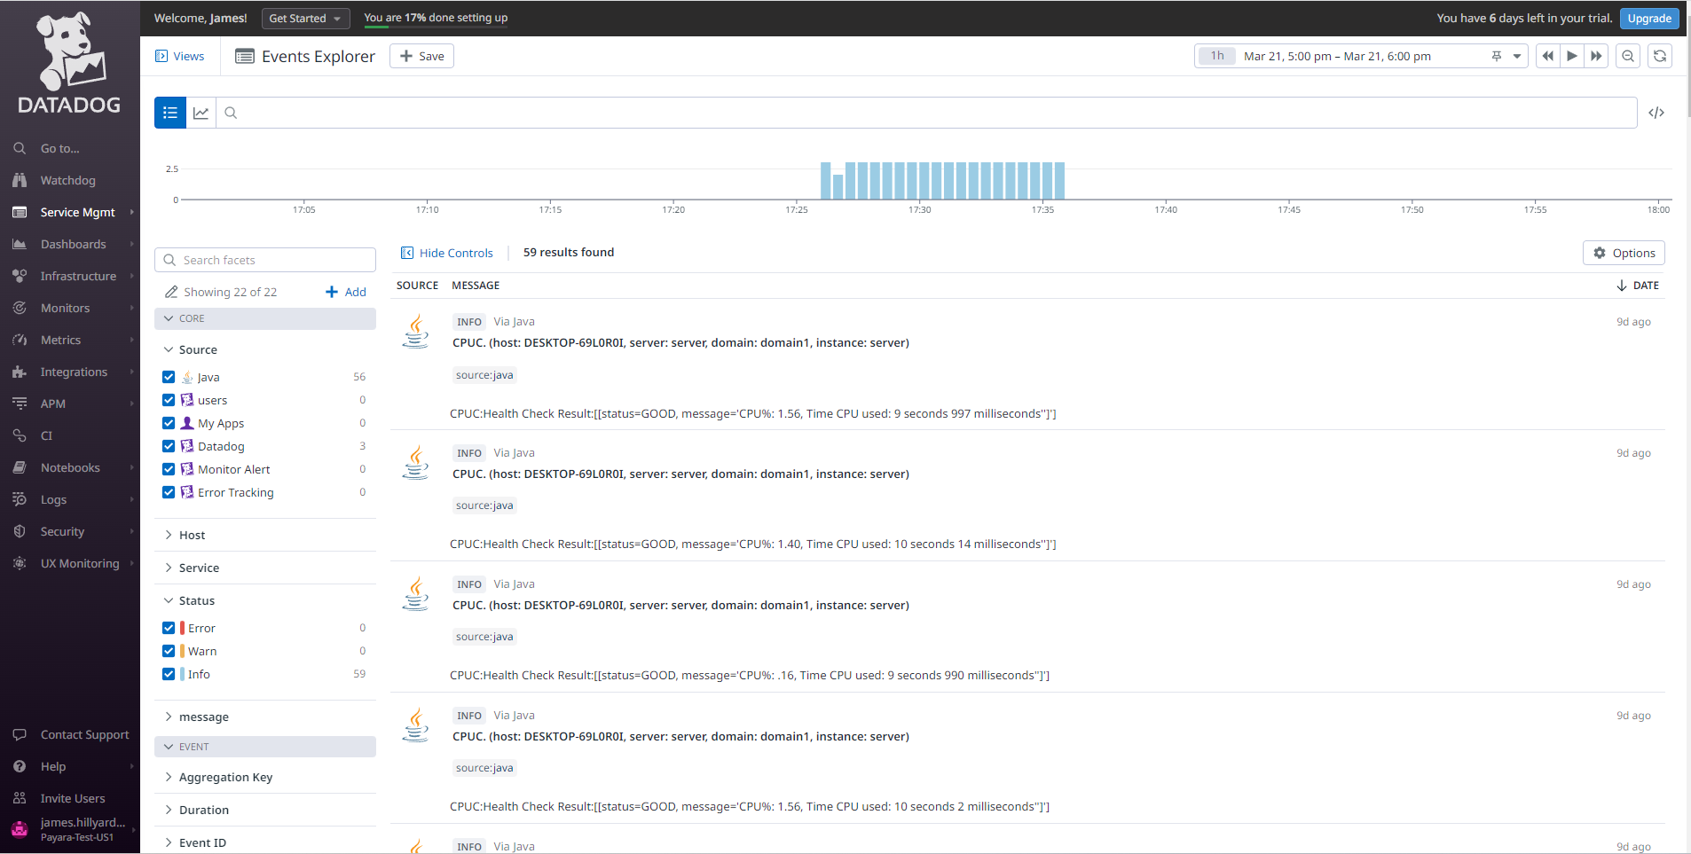The image size is (1691, 854).
Task: Collapse the Source facet section
Action: click(169, 349)
